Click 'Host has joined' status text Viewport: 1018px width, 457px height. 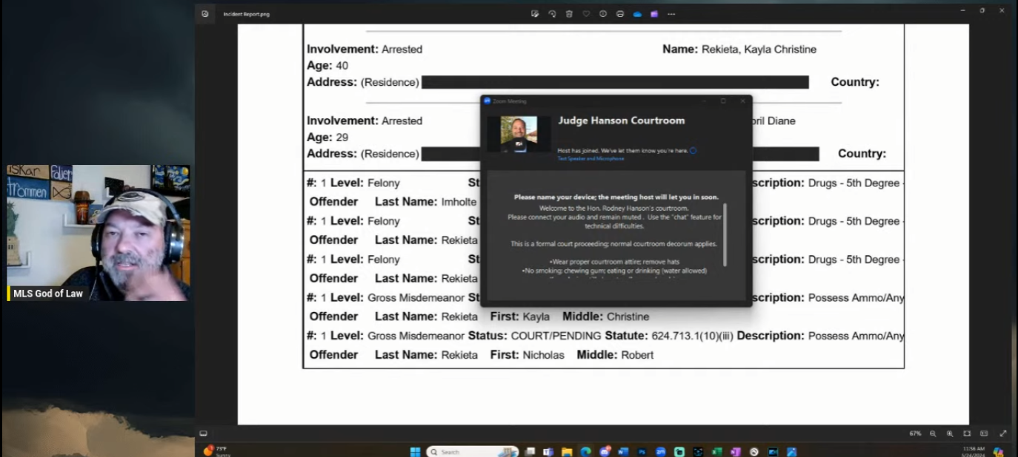[622, 151]
